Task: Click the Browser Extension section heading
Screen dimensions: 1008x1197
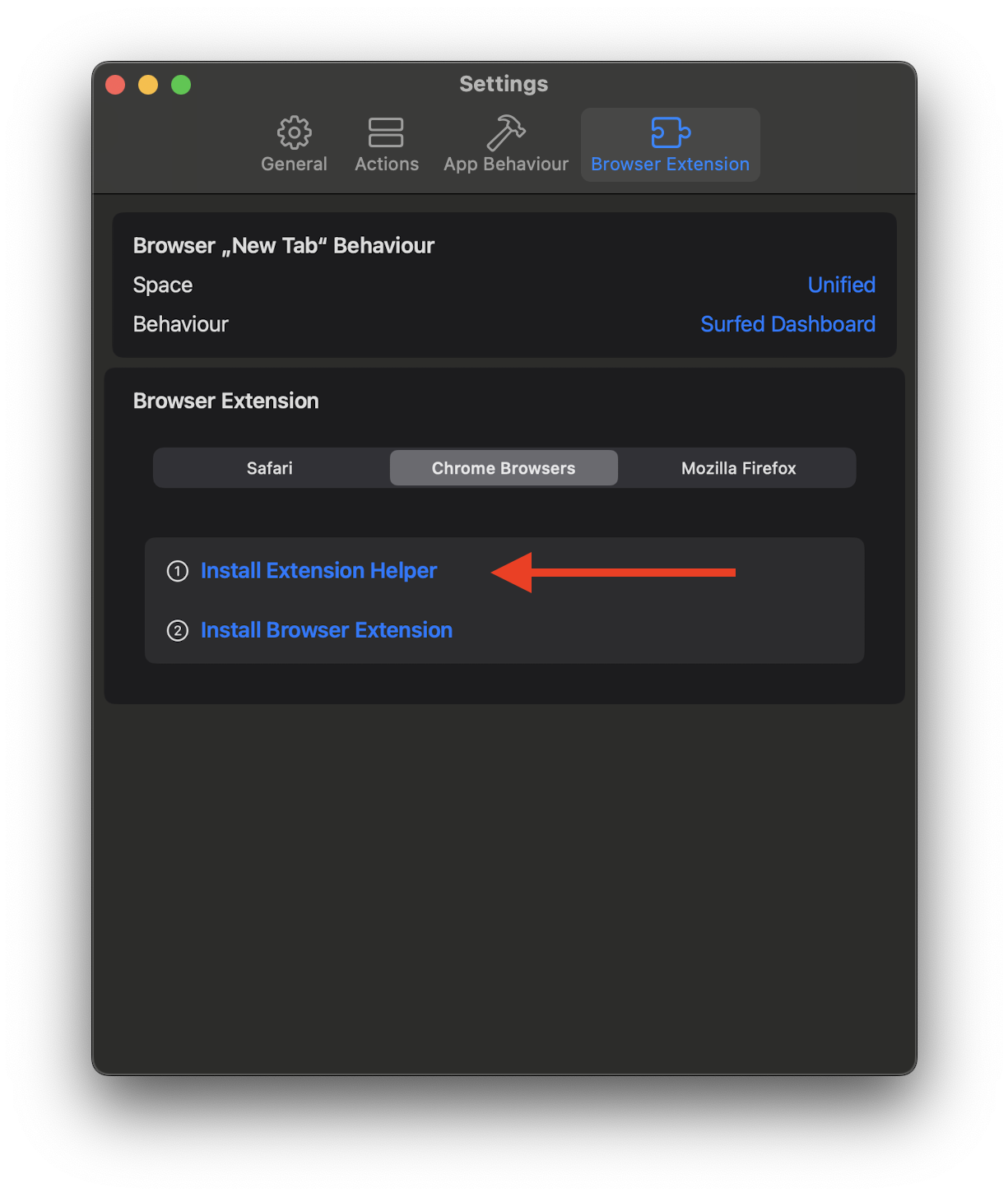Action: coord(225,401)
